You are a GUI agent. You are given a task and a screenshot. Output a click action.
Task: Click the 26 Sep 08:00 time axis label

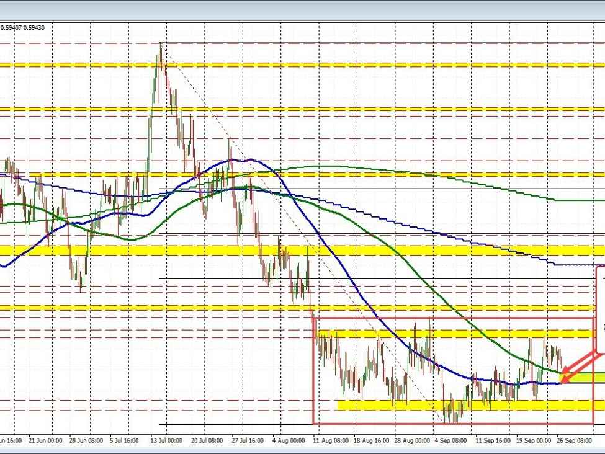point(575,440)
